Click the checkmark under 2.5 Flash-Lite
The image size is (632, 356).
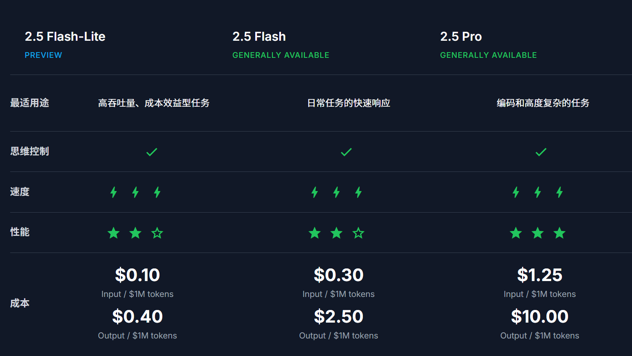coord(152,152)
